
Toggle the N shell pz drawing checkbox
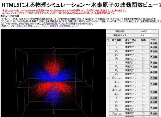point(143,102)
